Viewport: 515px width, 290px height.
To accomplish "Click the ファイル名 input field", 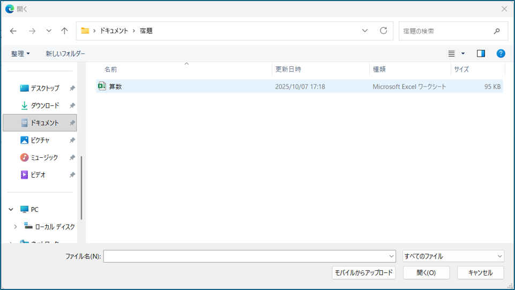I will tap(247, 256).
